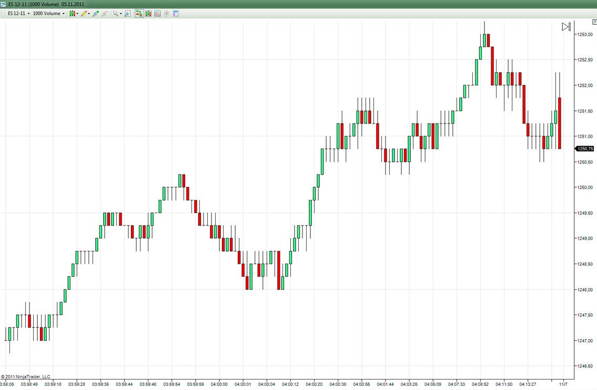Click the 03:59:54 time axis label
597x390 pixels.
coord(171,384)
